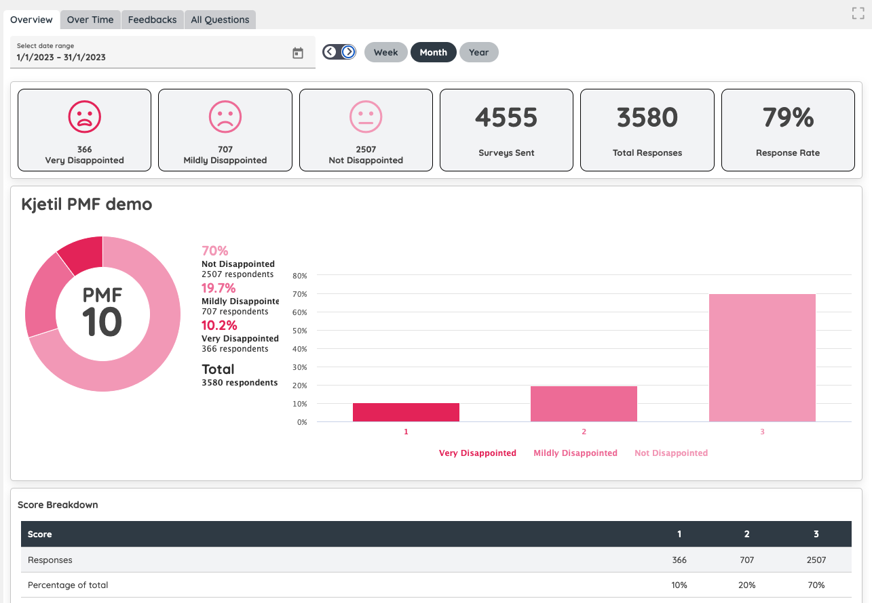The width and height of the screenshot is (872, 603).
Task: Click the Surveys Sent stat card
Action: [x=506, y=130]
